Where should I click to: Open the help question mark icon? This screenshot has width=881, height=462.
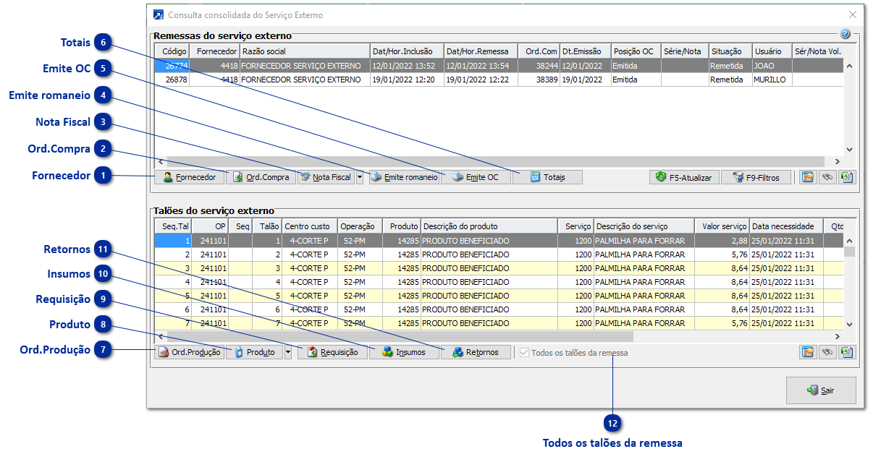click(845, 34)
